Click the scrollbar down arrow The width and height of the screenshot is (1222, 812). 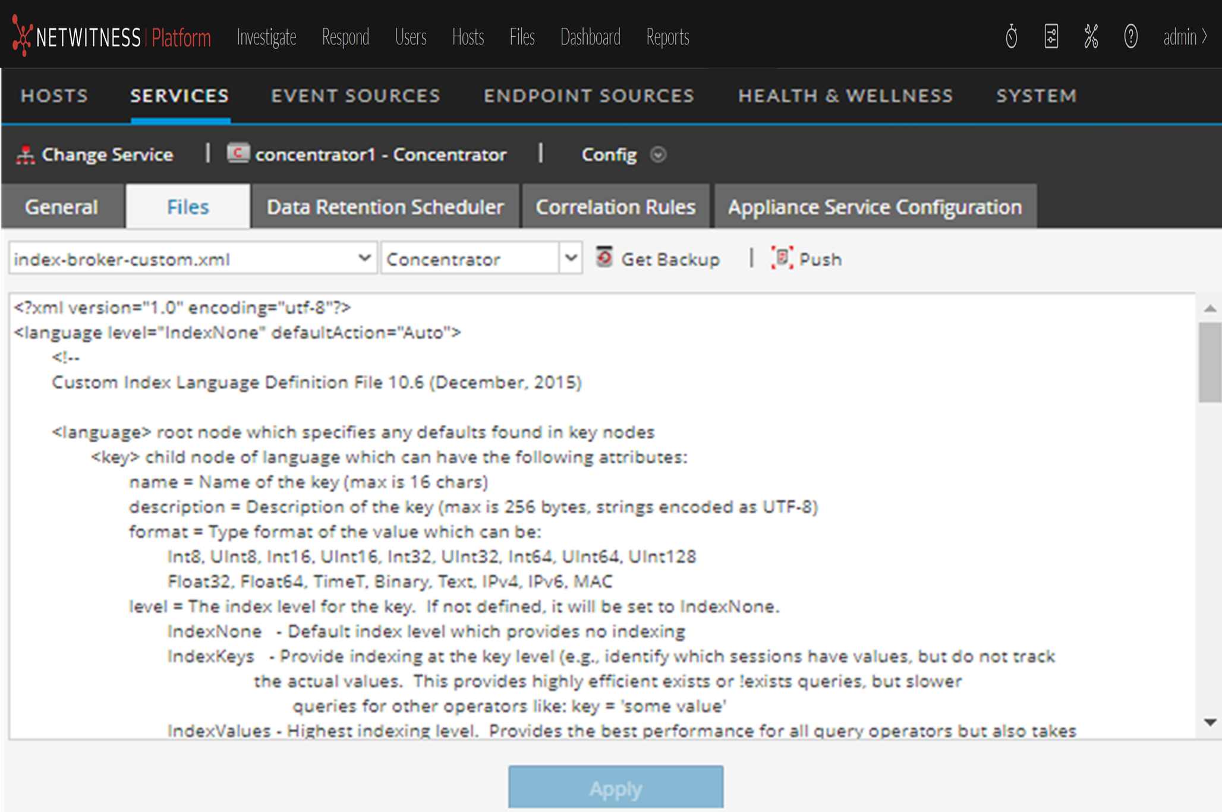1210,722
